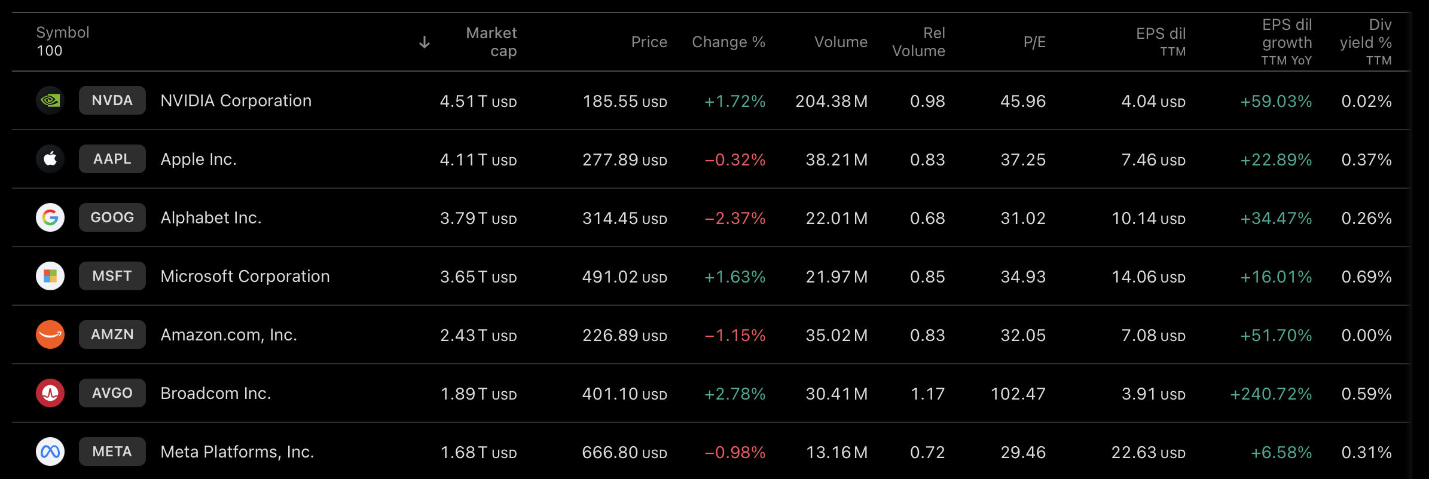This screenshot has width=1429, height=479.
Task: Sort by the Symbol column header
Action: tap(63, 33)
